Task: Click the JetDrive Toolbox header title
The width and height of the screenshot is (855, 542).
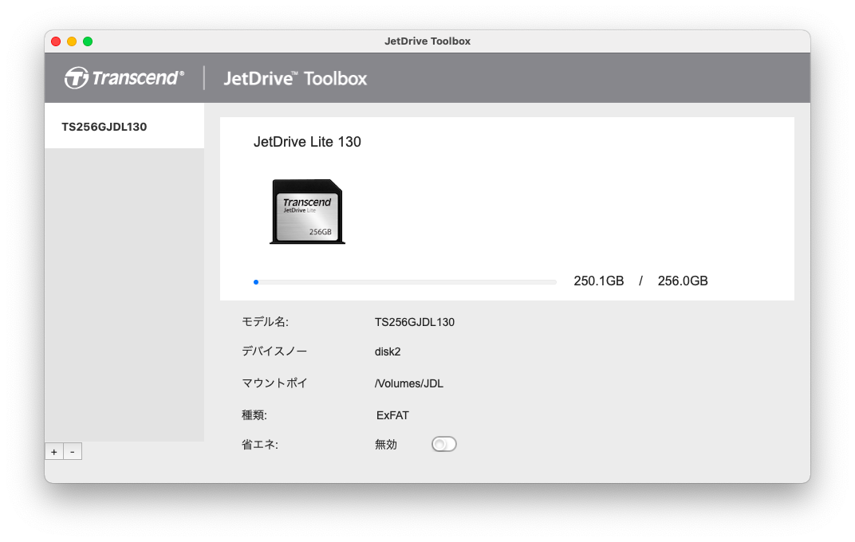Action: point(296,78)
